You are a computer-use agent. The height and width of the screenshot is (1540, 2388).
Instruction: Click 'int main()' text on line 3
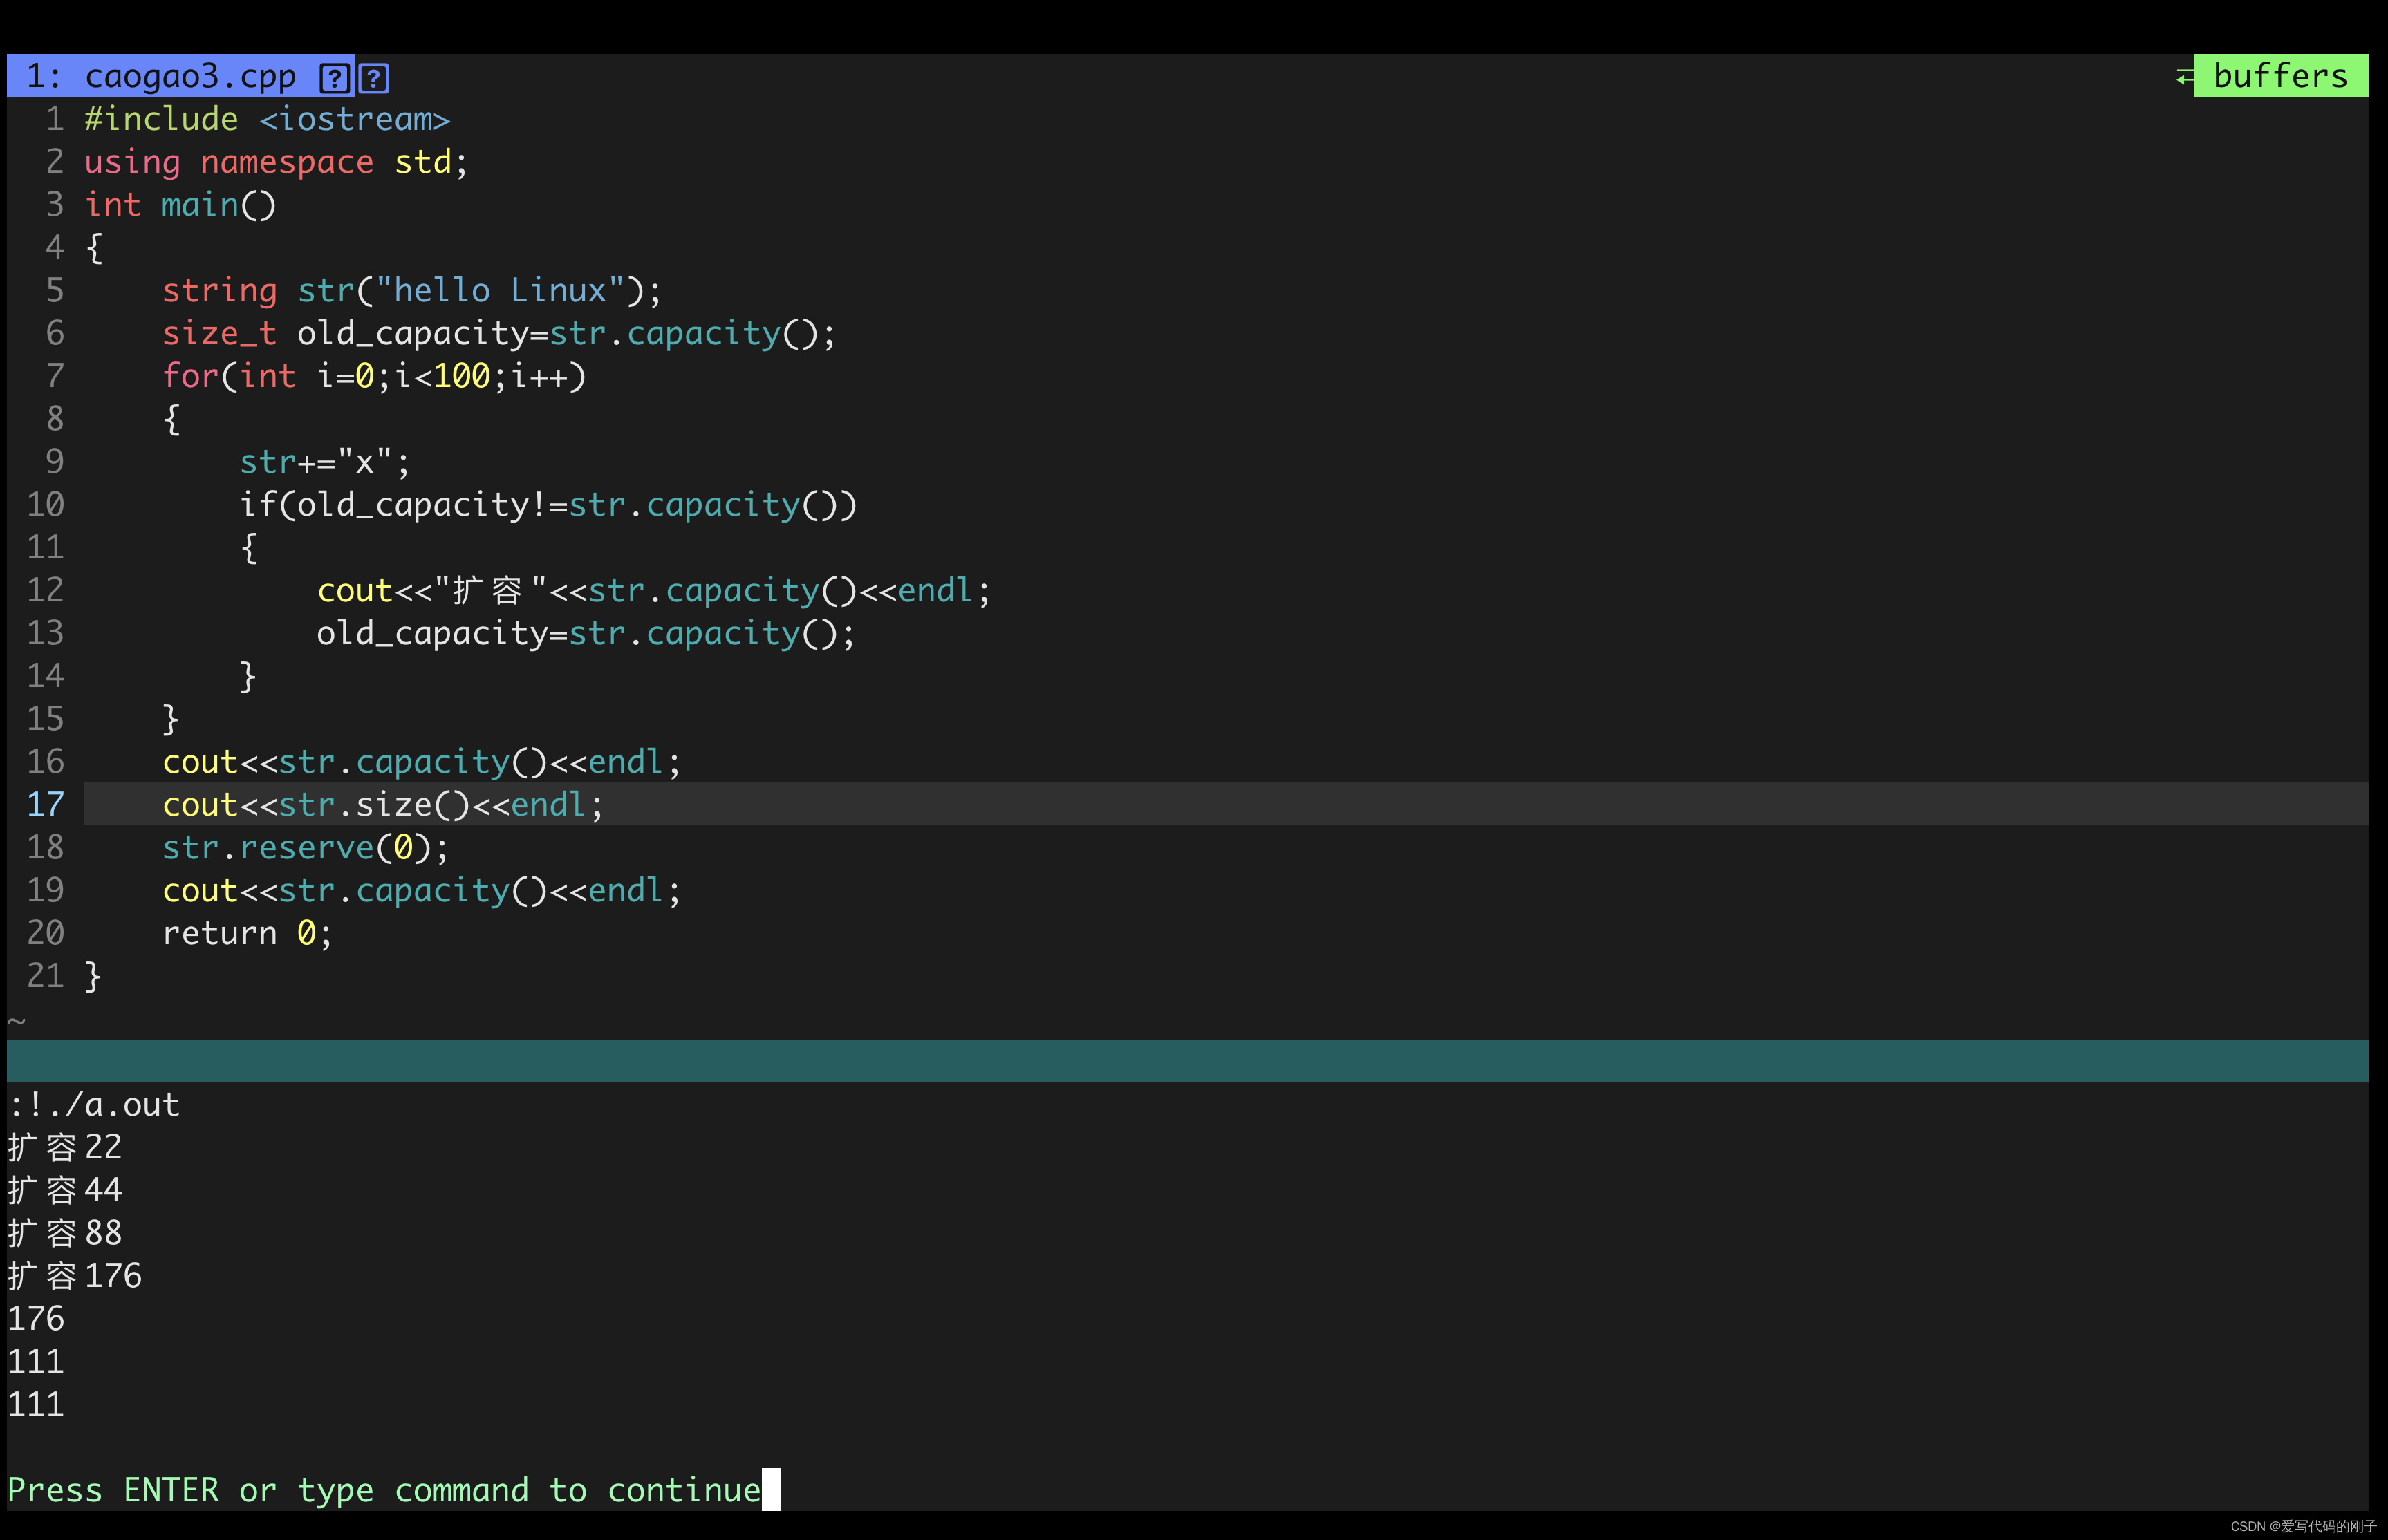(180, 205)
